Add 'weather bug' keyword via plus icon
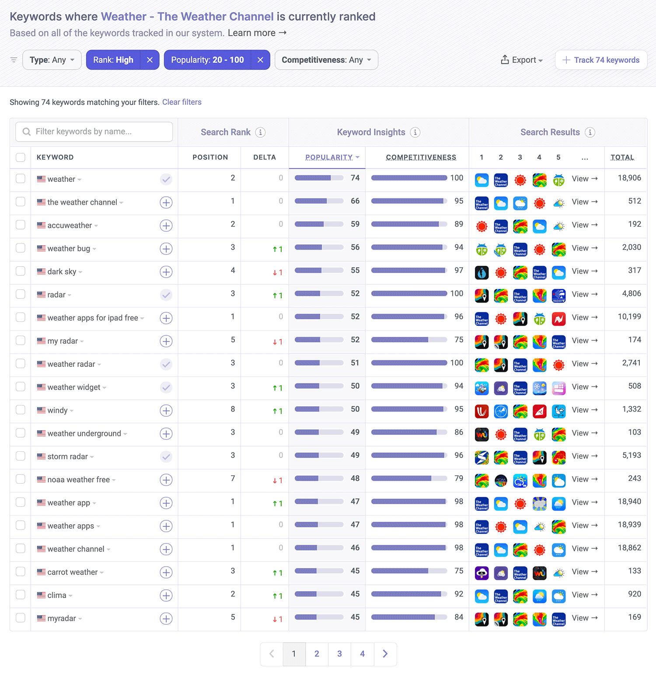This screenshot has width=656, height=679. click(166, 249)
